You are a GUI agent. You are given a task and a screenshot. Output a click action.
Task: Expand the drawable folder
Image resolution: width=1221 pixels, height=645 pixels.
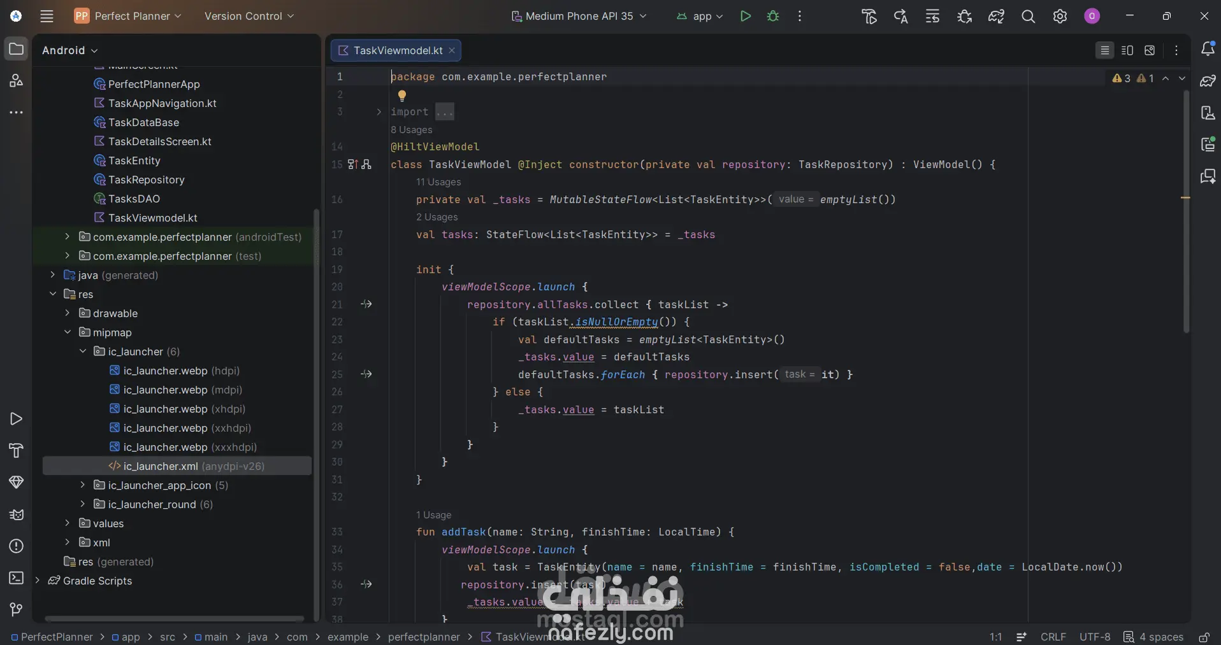(68, 313)
